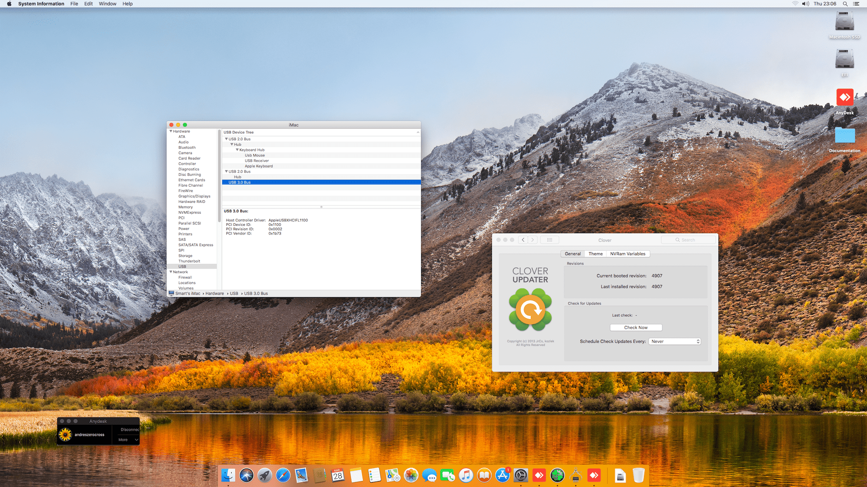Image resolution: width=867 pixels, height=487 pixels.
Task: Click in Clover window Search field
Action: [x=688, y=240]
